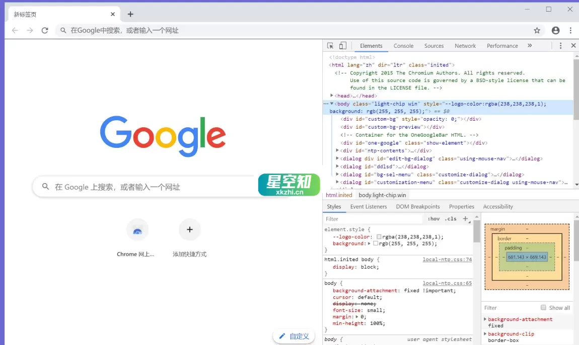Open the local-ntp.css:74 stylesheet link
Screen dimensions: 579x345
(x=447, y=259)
